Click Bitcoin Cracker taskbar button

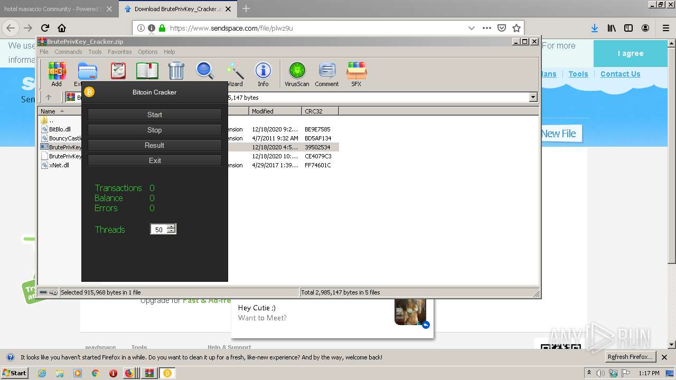click(167, 373)
